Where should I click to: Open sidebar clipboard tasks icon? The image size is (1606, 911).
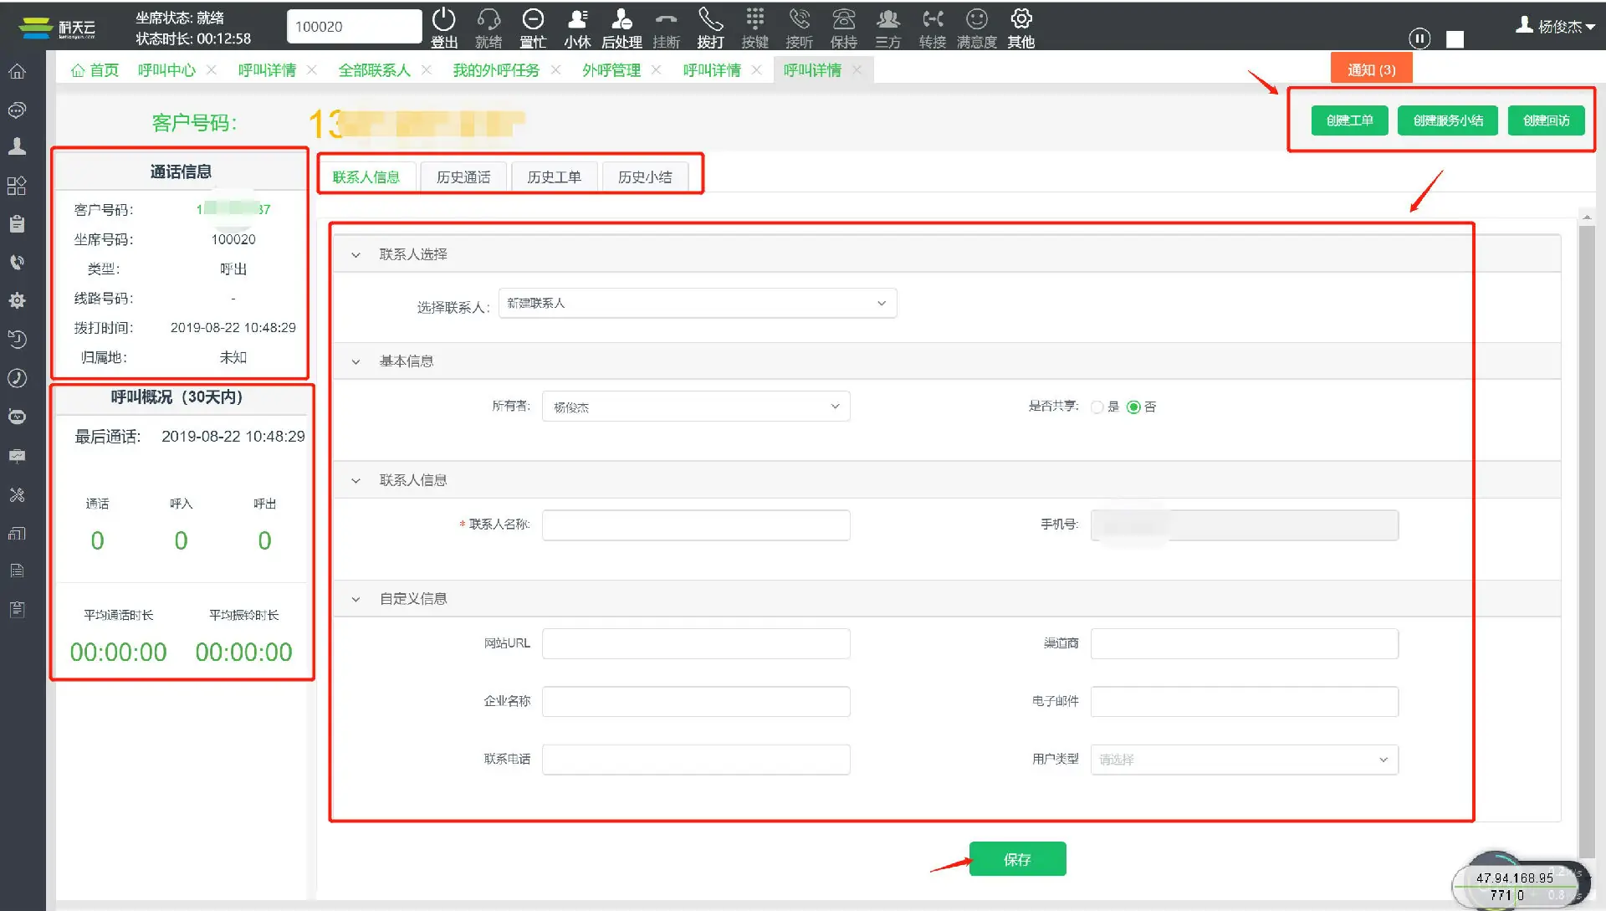(17, 223)
